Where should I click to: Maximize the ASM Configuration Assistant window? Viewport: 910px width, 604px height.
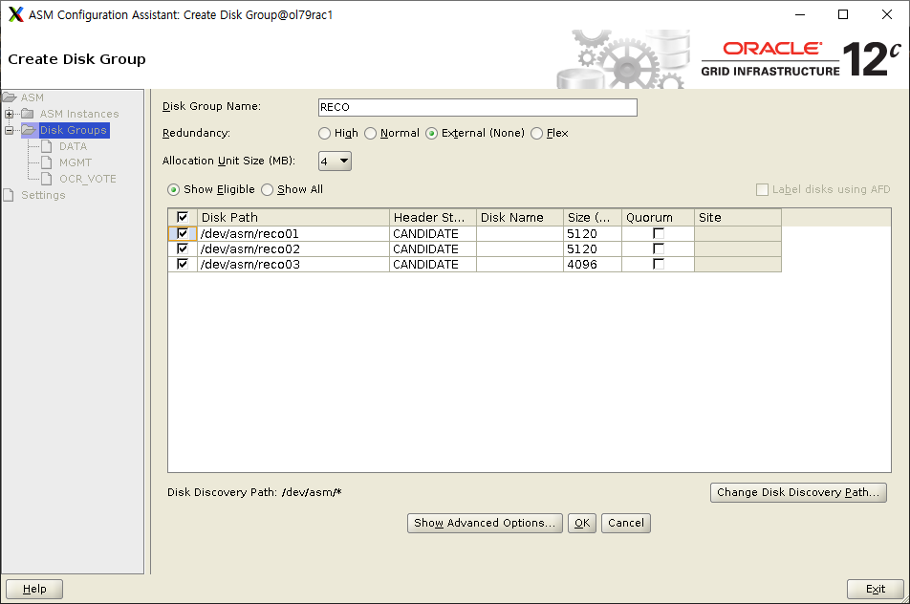pyautogui.click(x=843, y=14)
